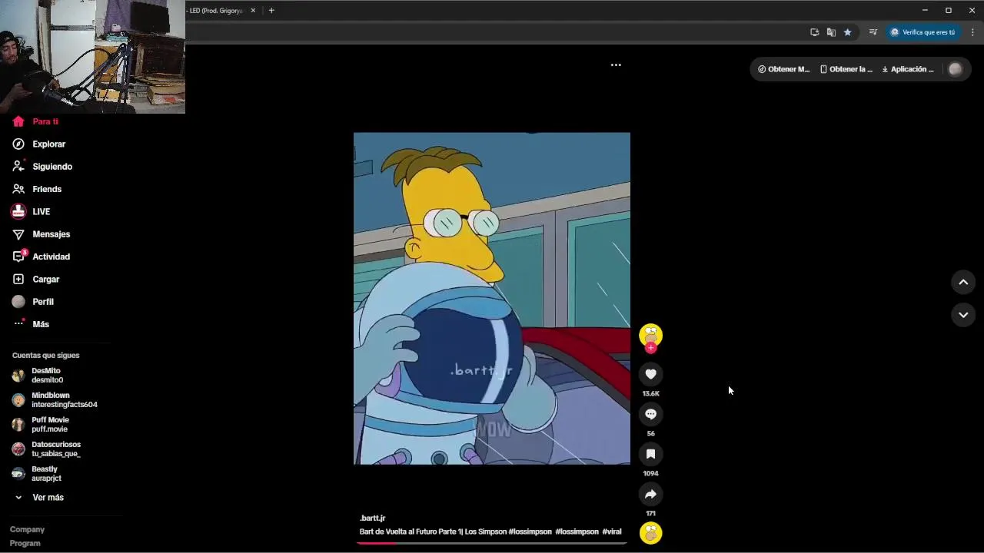Click the Mensajes paper-plane icon
The width and height of the screenshot is (984, 553).
click(18, 234)
